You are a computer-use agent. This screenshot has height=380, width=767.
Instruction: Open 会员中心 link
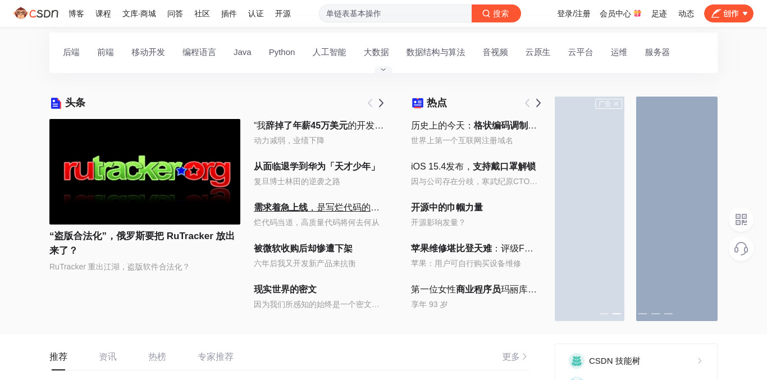click(615, 13)
